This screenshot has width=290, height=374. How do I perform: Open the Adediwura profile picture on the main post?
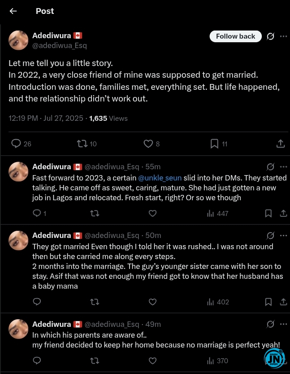18,40
